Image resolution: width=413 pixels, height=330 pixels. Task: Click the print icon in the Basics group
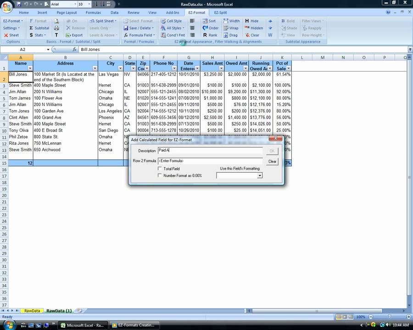point(56,28)
